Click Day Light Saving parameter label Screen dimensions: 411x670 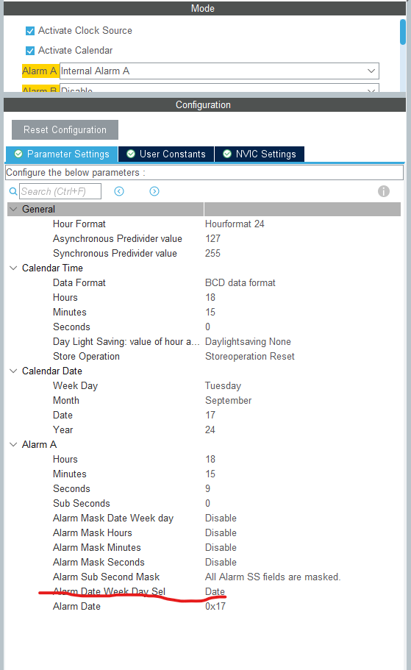coord(126,342)
